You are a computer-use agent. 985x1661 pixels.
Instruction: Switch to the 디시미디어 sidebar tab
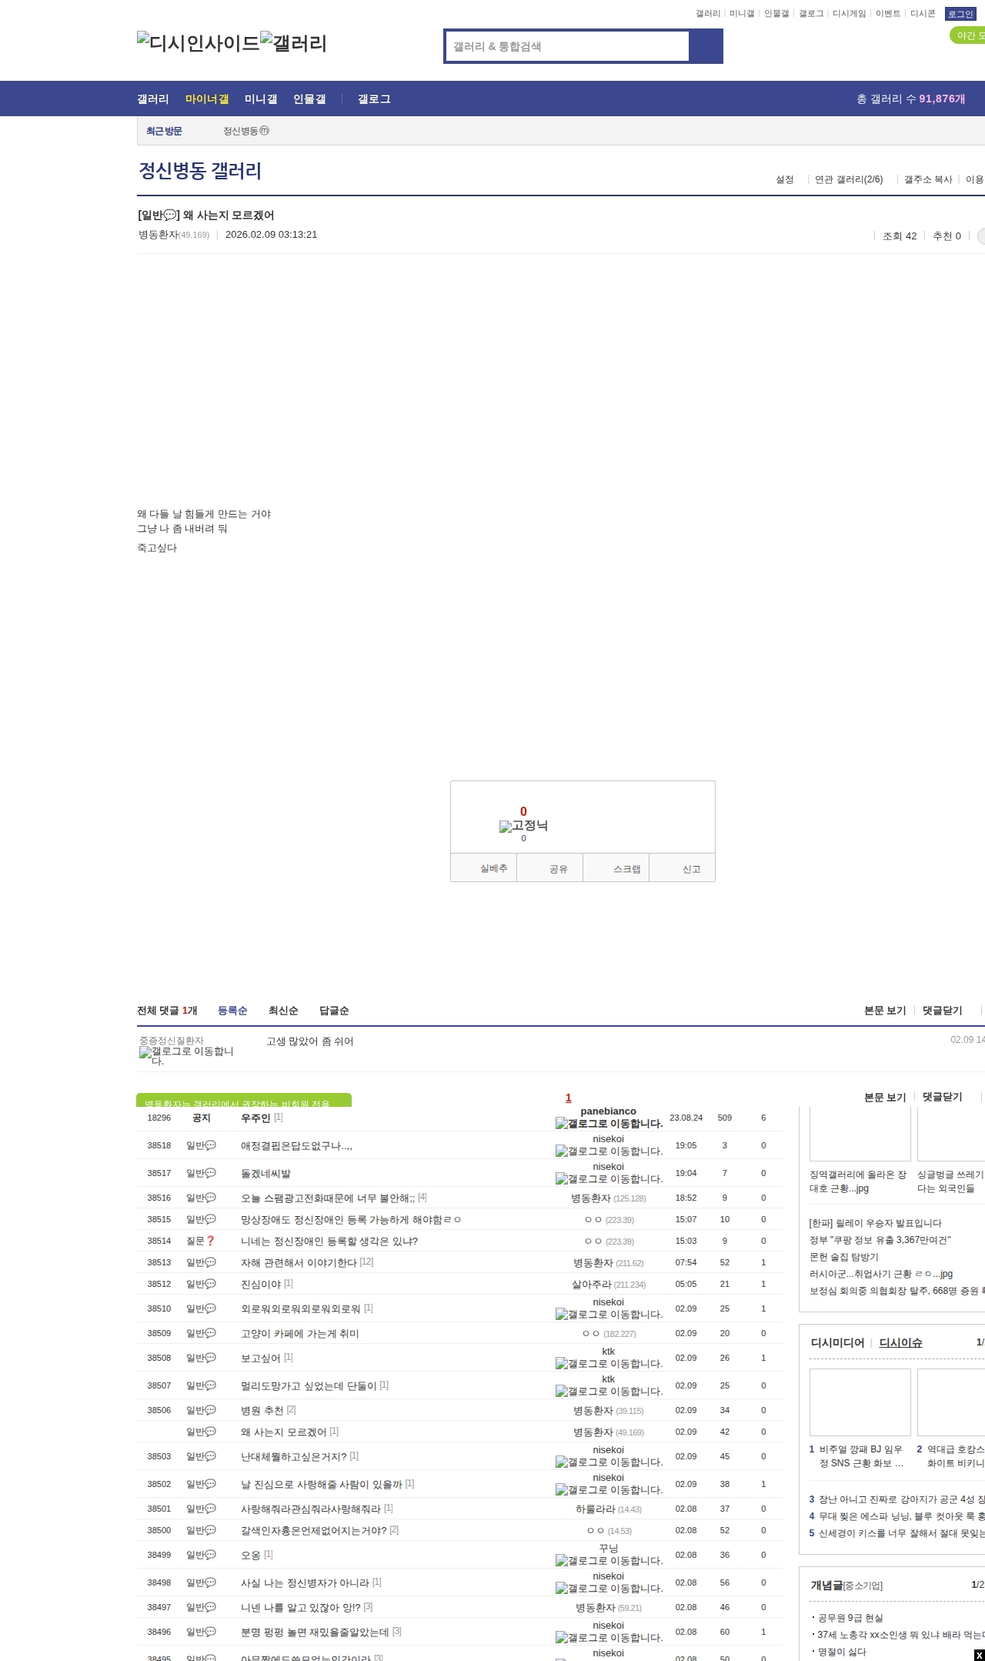pos(837,1343)
